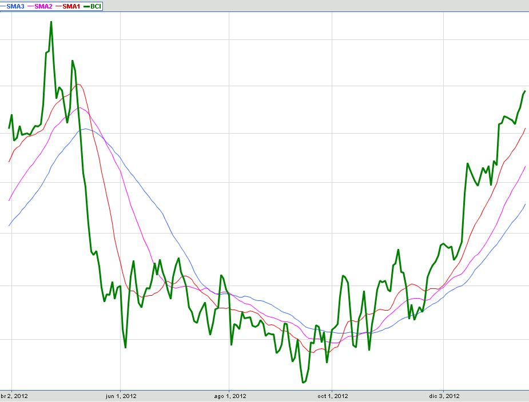Click the green BCI legend line marker

coord(87,6)
